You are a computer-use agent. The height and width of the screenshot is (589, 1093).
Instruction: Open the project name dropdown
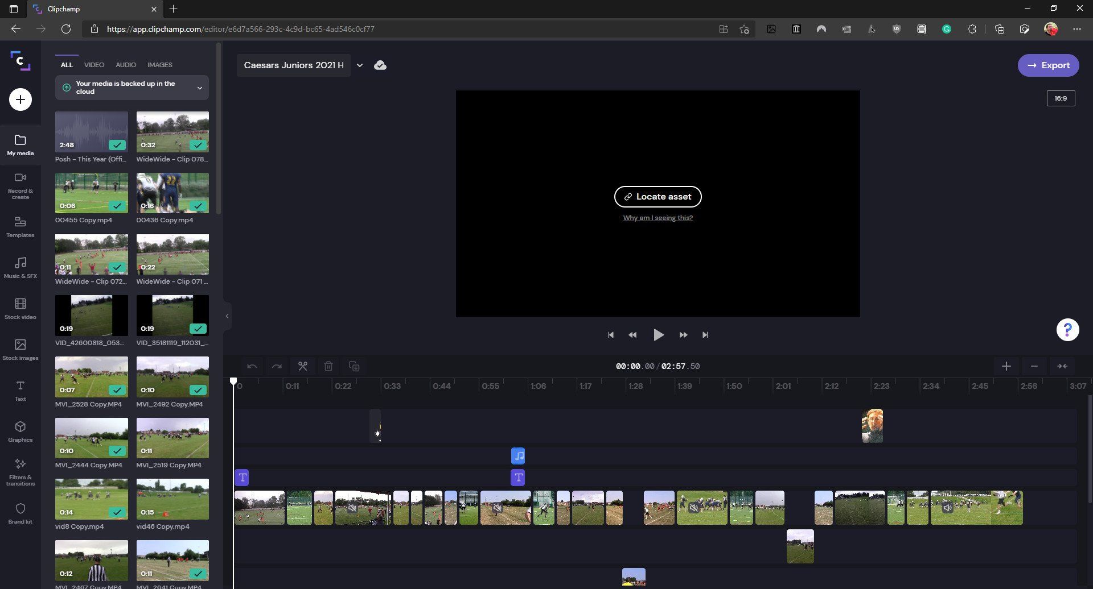click(360, 65)
